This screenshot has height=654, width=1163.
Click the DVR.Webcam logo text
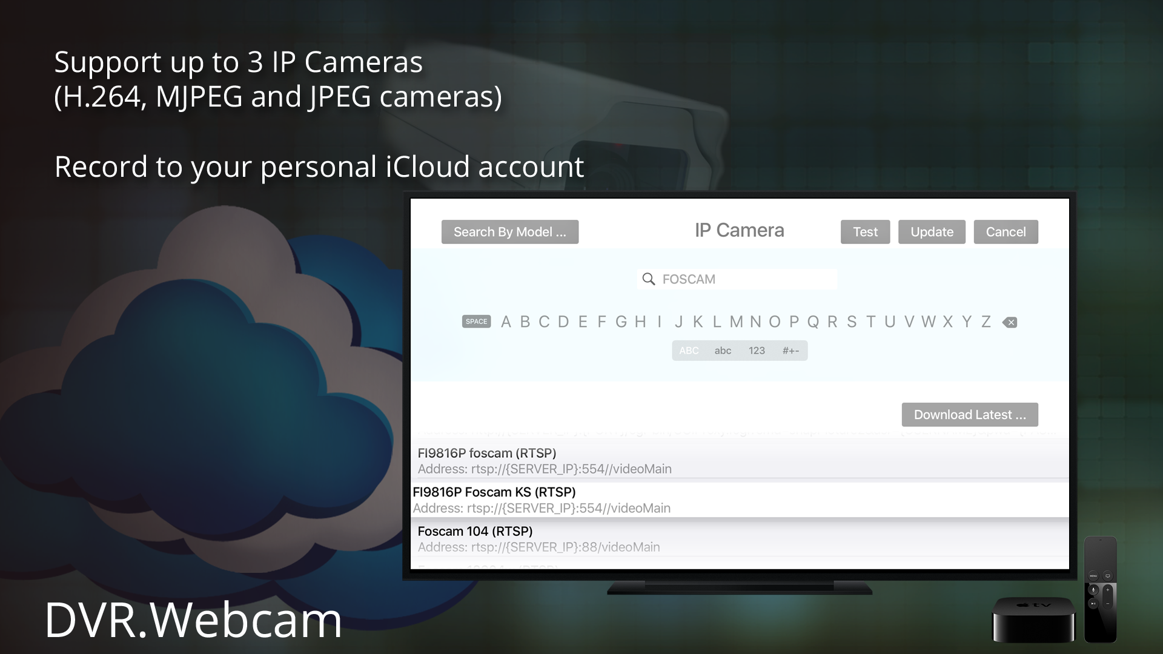pos(194,619)
